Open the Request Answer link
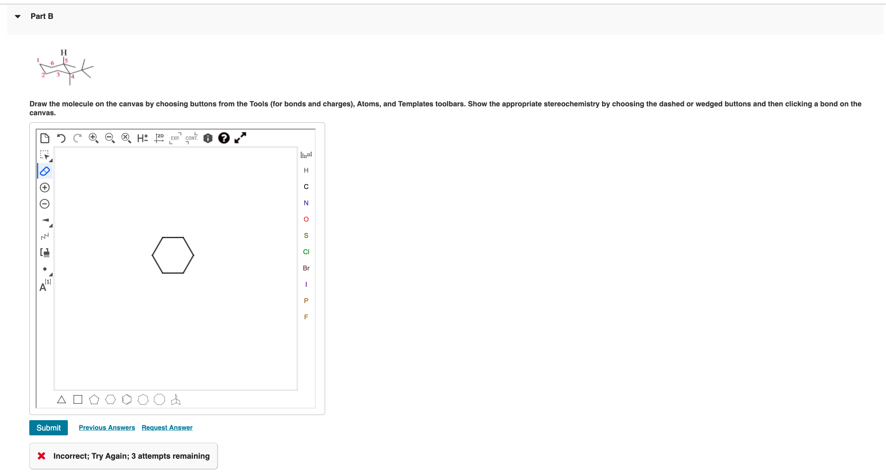The height and width of the screenshot is (475, 886). pyautogui.click(x=167, y=428)
